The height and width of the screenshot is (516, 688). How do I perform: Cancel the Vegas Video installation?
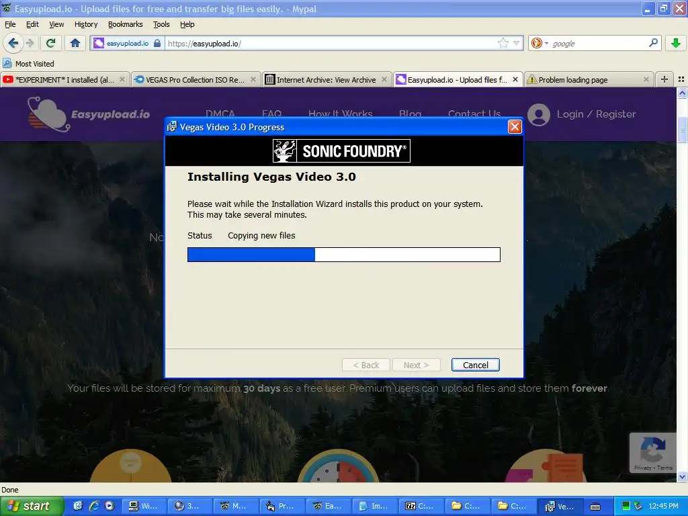475,365
